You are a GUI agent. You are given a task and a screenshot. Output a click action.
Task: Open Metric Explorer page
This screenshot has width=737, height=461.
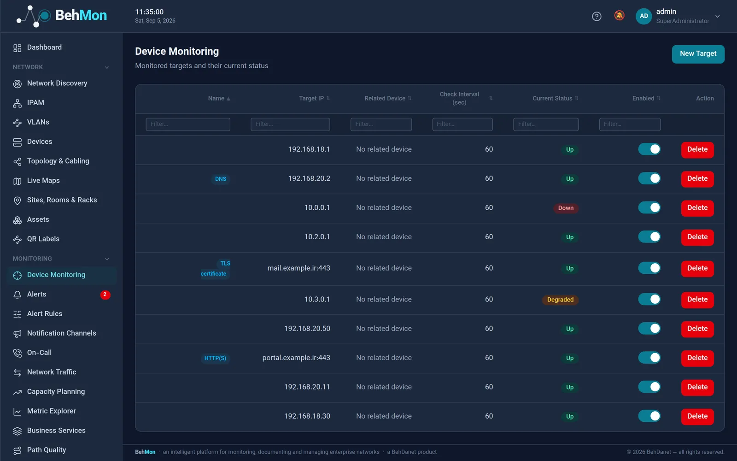pos(62,411)
